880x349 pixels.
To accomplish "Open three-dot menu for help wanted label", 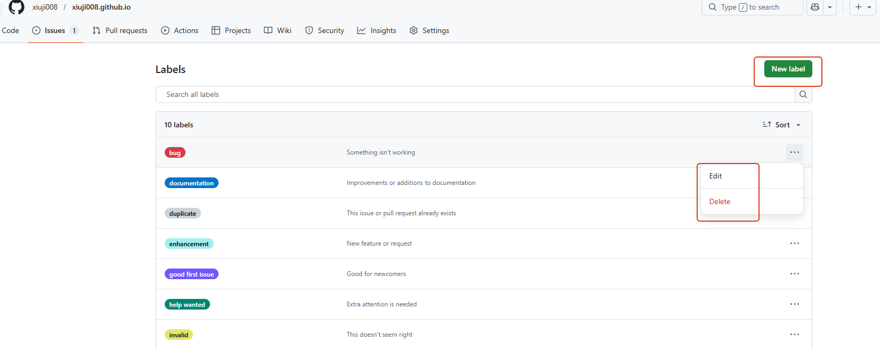I will click(x=794, y=304).
